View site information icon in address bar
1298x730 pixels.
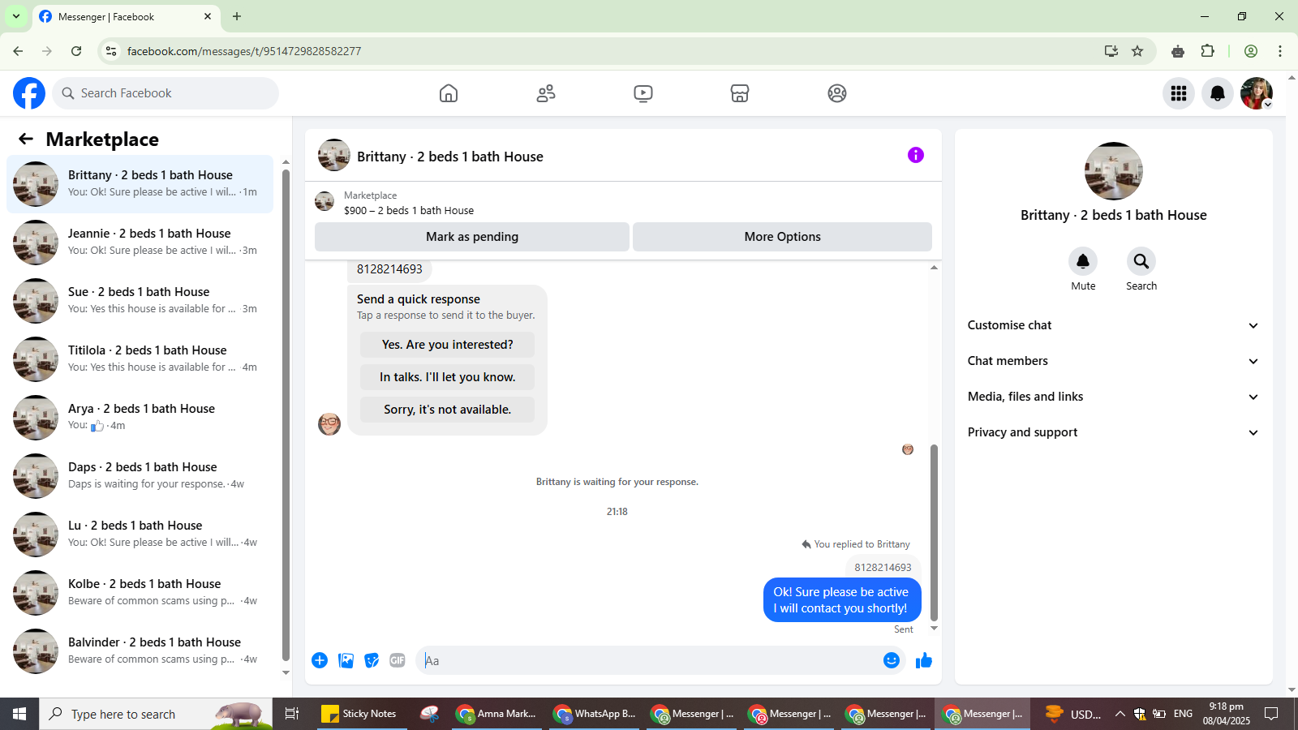click(111, 51)
